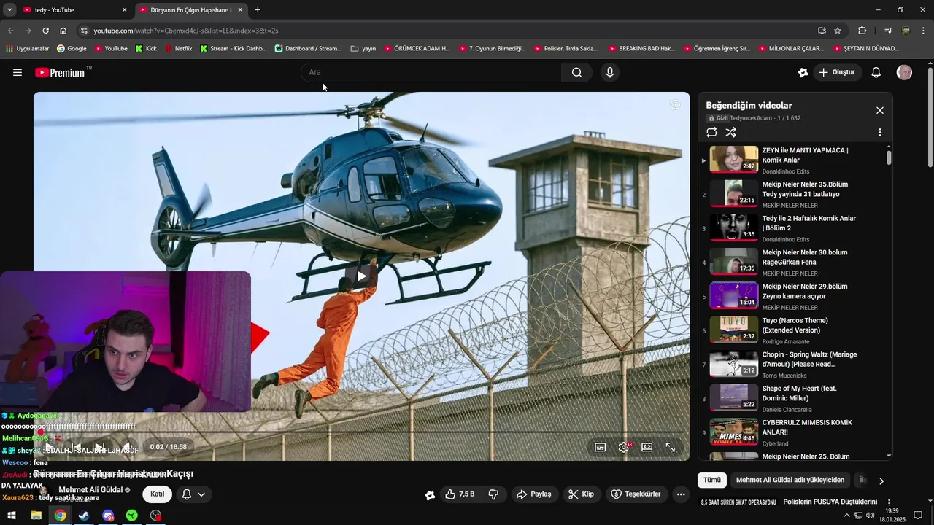Close the Beğendiğim videolar playlist panel
934x525 pixels.
[x=880, y=110]
